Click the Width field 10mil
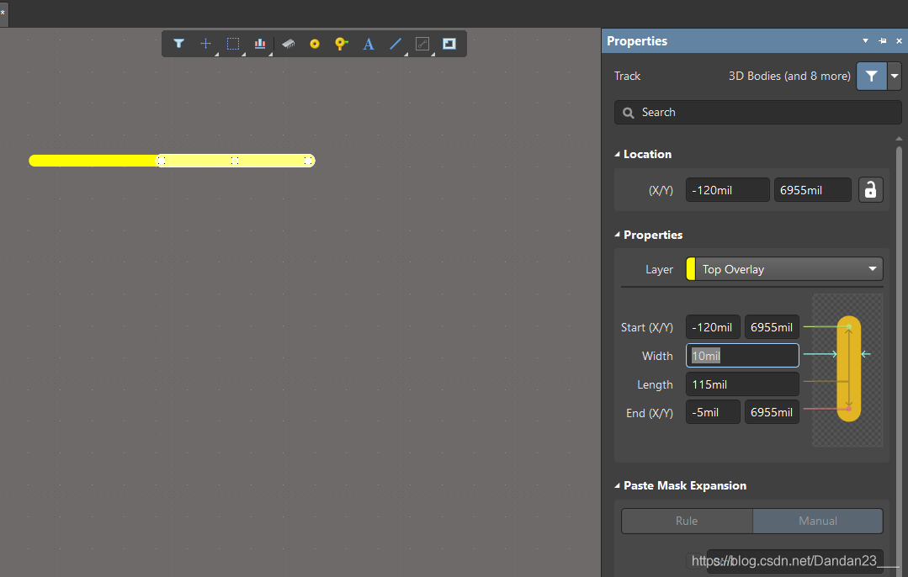 click(742, 355)
